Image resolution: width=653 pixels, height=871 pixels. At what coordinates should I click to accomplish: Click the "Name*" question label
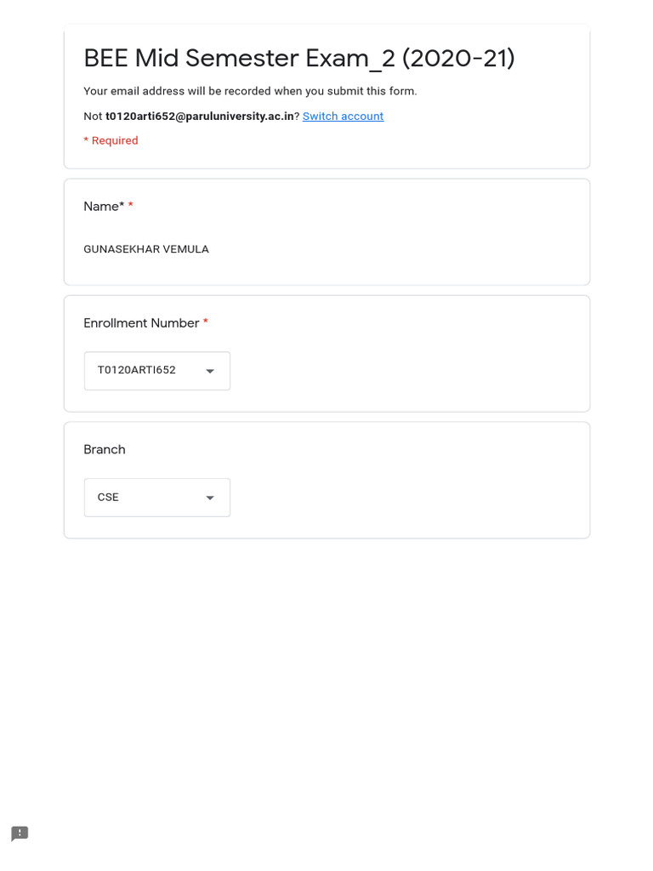click(x=104, y=206)
